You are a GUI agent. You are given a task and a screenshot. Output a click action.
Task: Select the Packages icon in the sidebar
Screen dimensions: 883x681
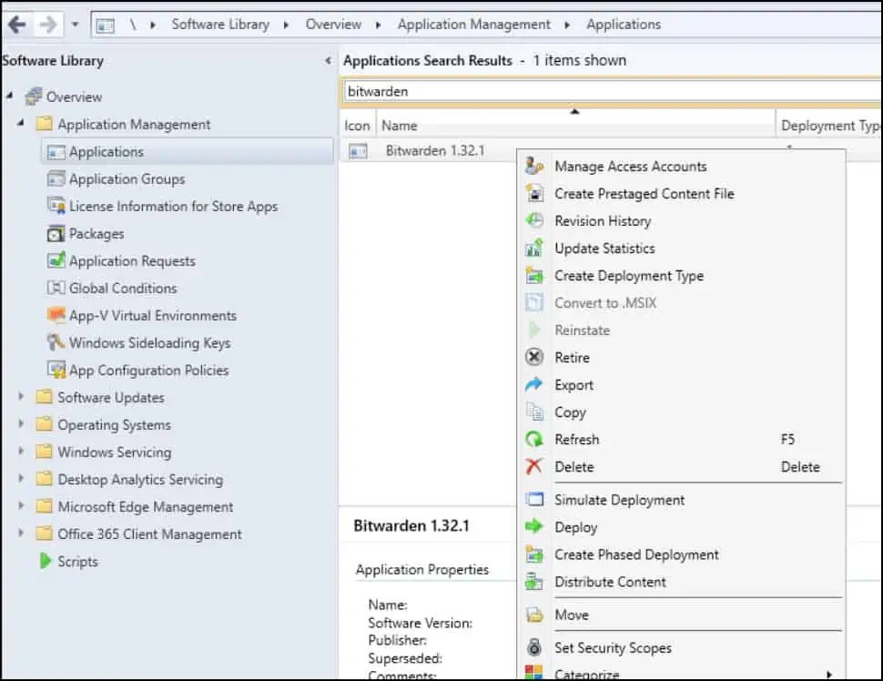(x=56, y=233)
